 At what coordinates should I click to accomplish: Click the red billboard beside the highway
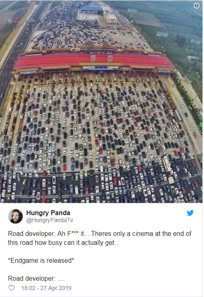[15, 21]
